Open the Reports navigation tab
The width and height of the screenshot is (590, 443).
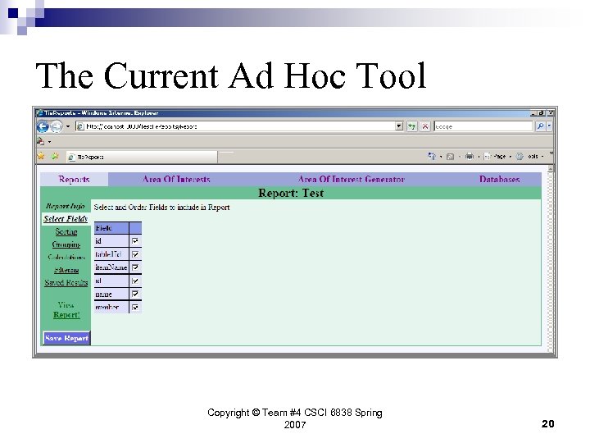tap(74, 180)
